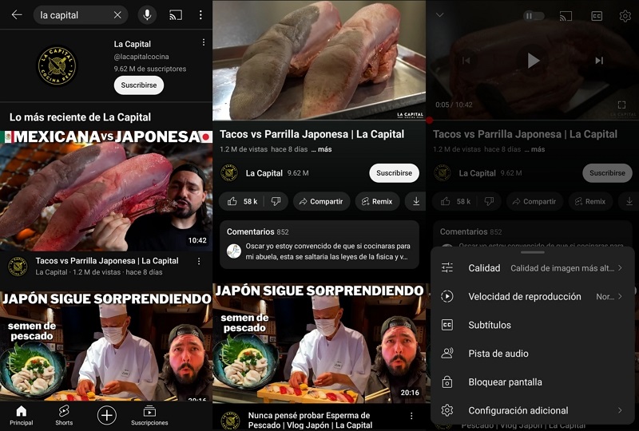Screen dimensions: 639x431
Task: Toggle closed captions CC in player
Action: point(597,16)
